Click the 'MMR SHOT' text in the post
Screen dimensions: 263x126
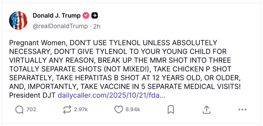tap(174, 60)
